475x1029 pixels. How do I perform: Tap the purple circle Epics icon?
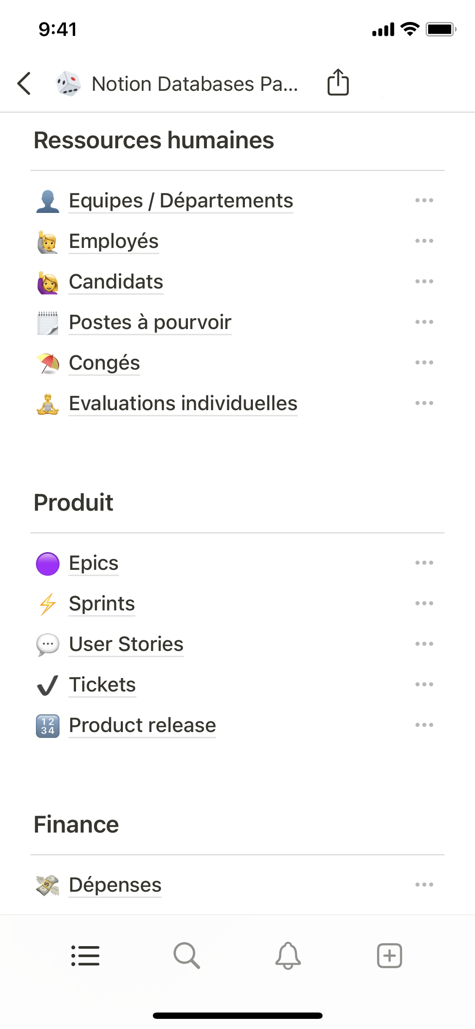click(48, 563)
